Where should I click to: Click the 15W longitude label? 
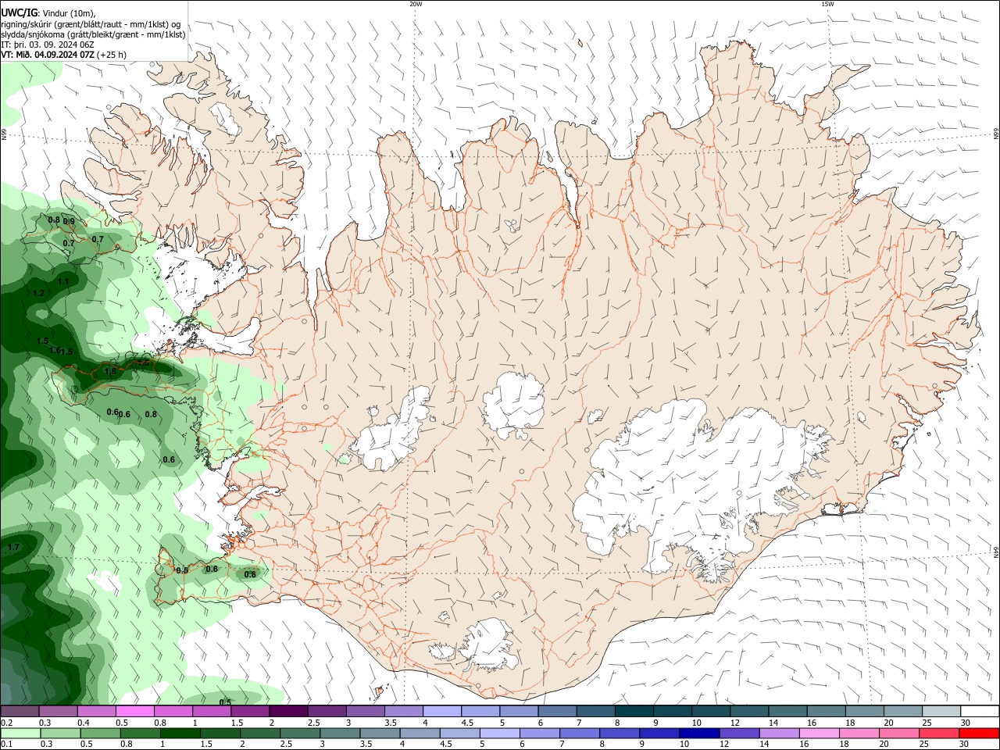827,4
